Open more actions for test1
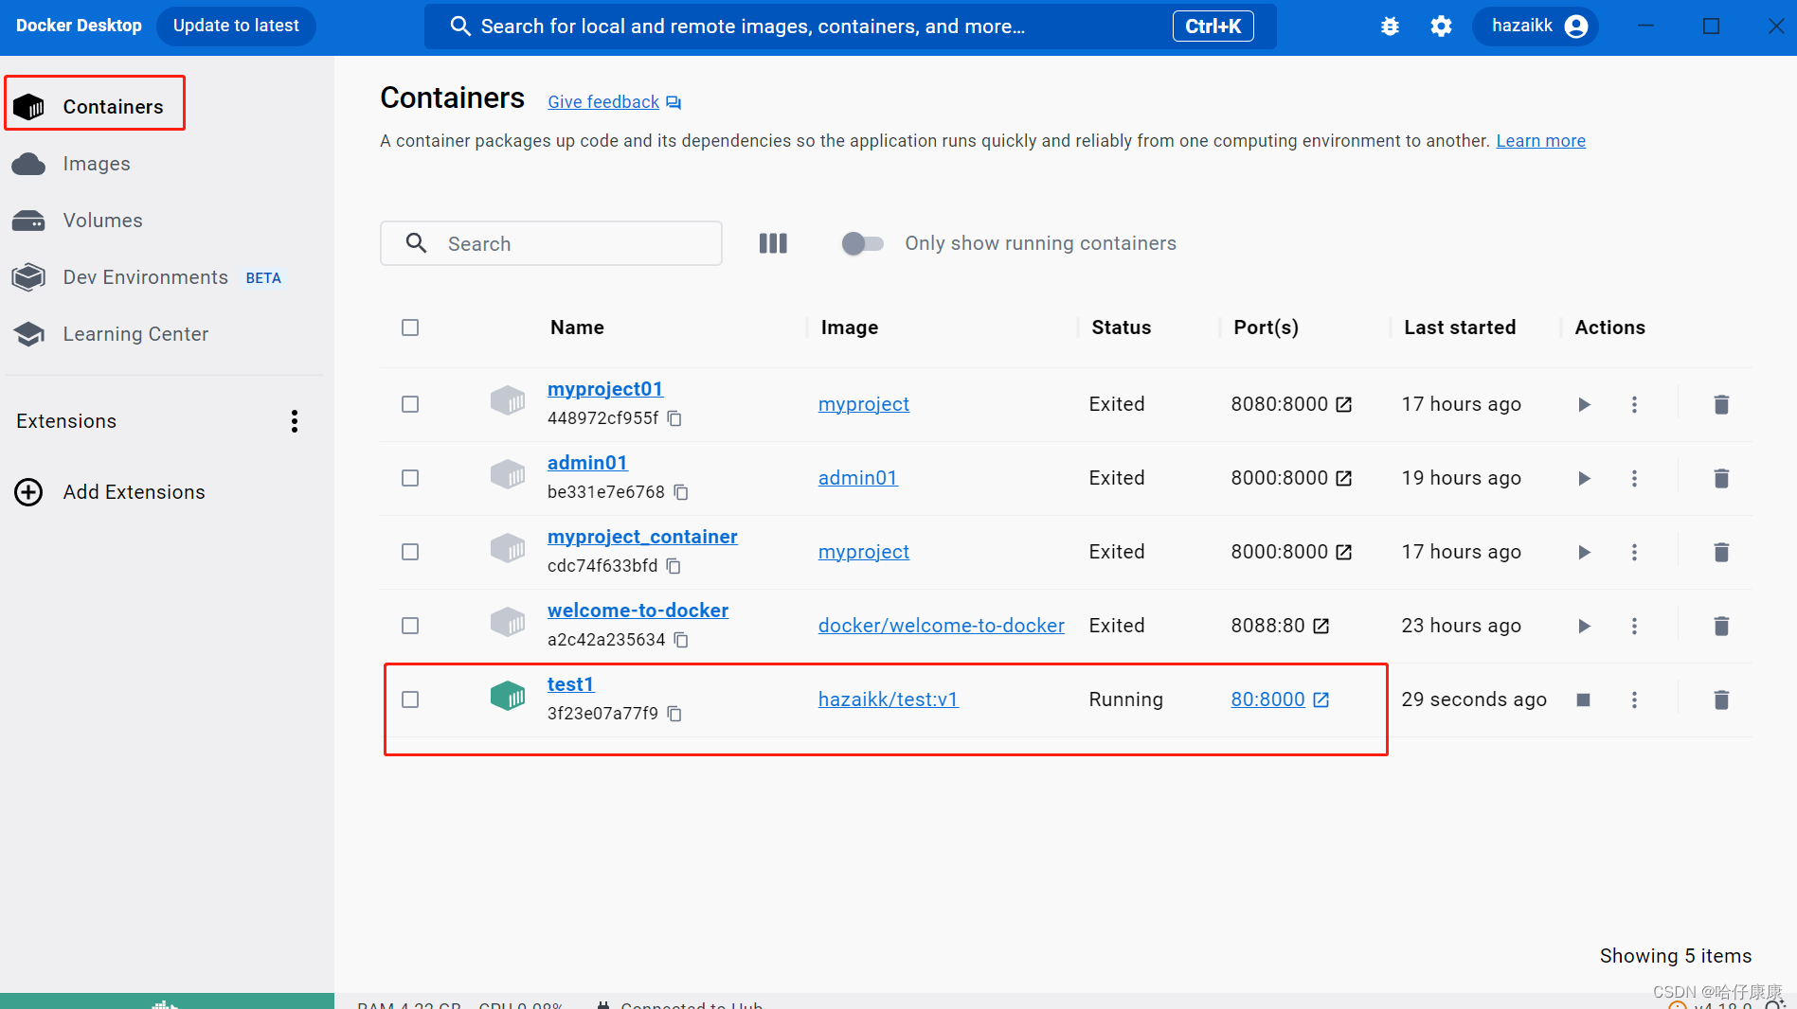1797x1009 pixels. 1634,699
